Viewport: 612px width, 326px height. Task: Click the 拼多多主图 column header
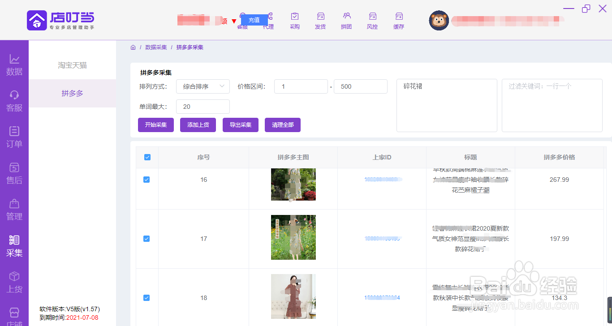(x=293, y=157)
